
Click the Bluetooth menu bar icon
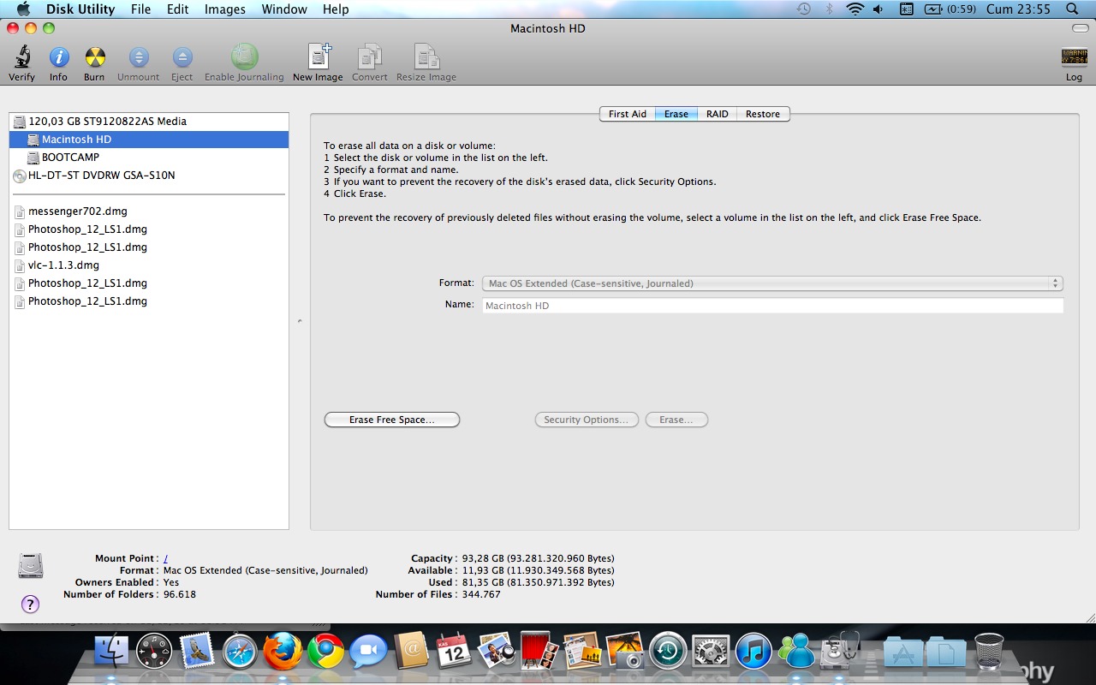(829, 9)
